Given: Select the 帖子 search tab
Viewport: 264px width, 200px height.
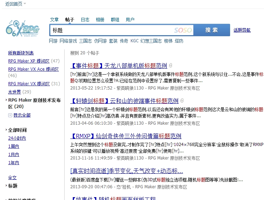Looking at the screenshot, I should click(x=70, y=20).
